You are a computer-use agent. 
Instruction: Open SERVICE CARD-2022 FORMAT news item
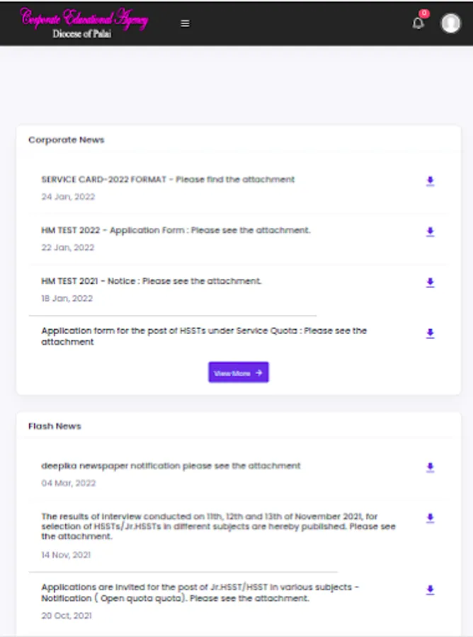168,180
